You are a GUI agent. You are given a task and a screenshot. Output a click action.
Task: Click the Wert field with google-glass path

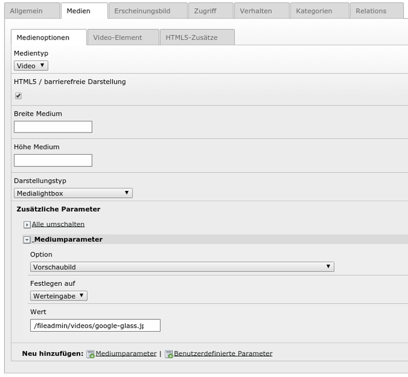(x=95, y=325)
